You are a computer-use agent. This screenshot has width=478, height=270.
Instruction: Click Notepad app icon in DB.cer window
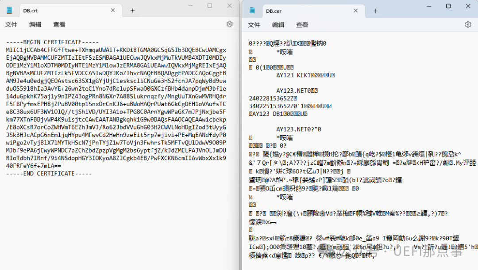(253, 11)
